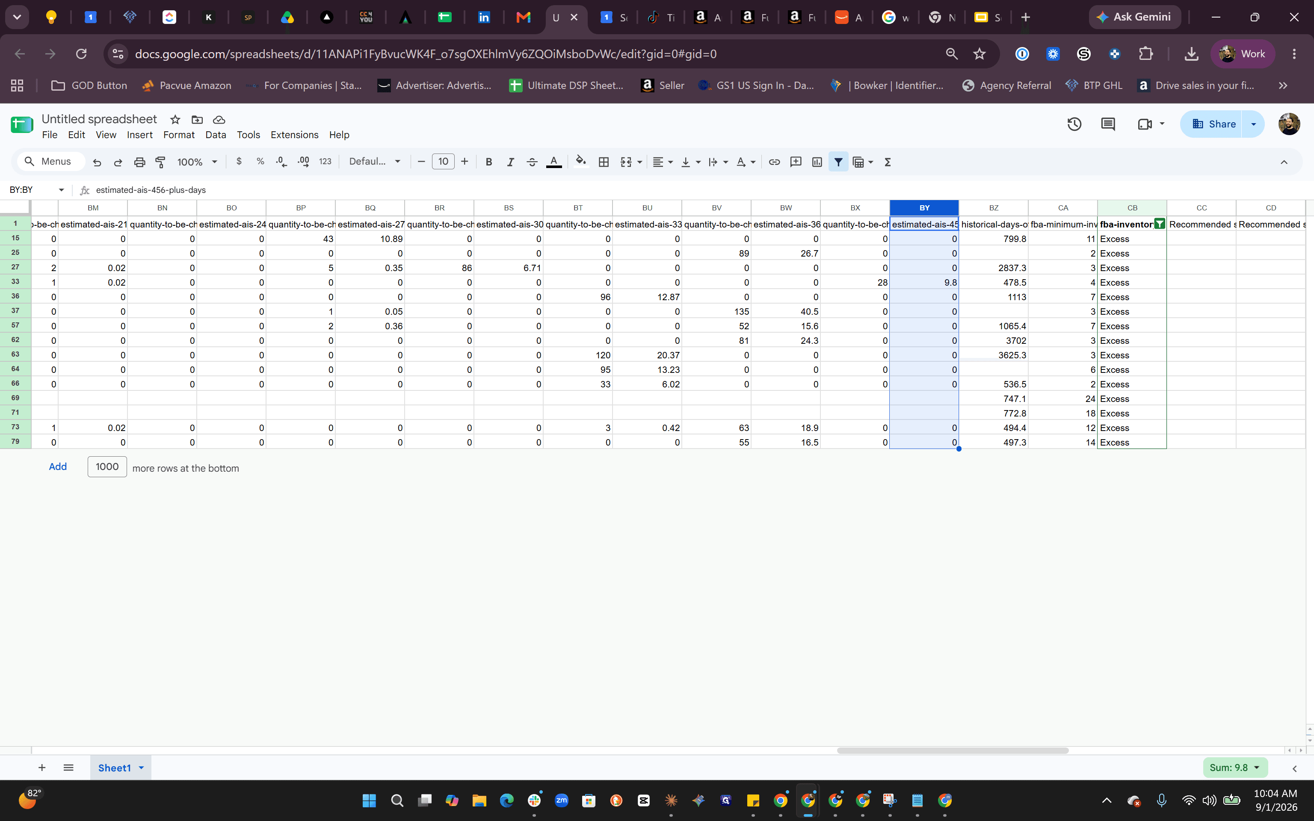Open the Extensions menu
This screenshot has height=821, width=1314.
coord(294,135)
